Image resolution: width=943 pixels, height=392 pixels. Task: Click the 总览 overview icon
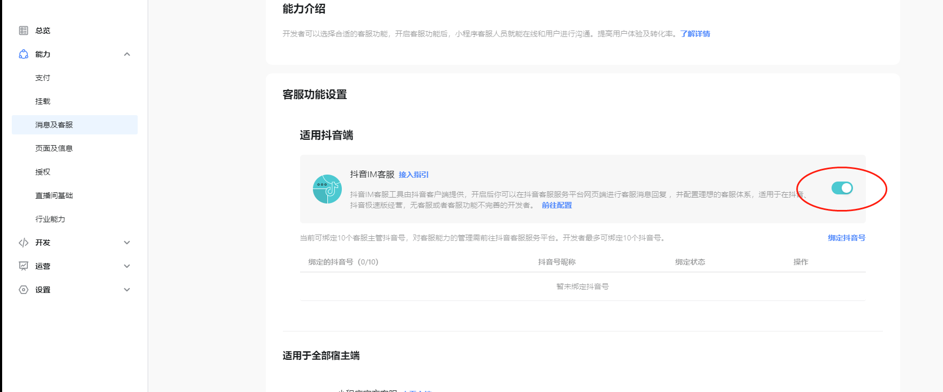pos(24,31)
